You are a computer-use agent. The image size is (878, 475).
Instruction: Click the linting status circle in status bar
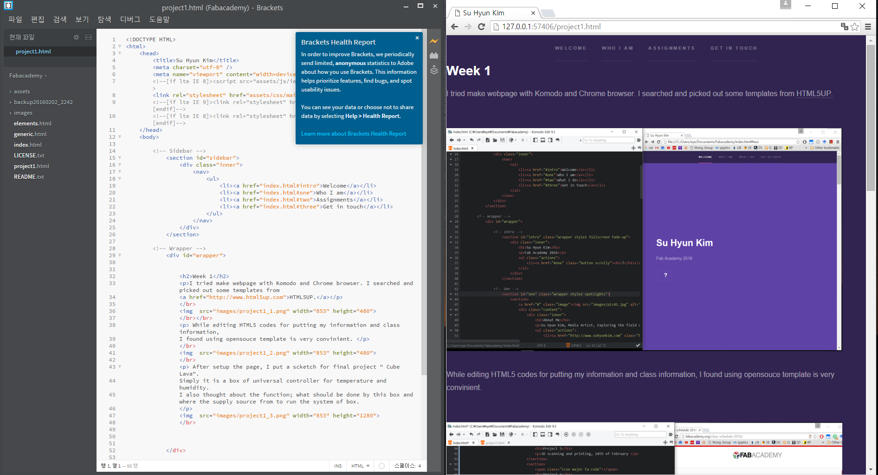pos(381,466)
